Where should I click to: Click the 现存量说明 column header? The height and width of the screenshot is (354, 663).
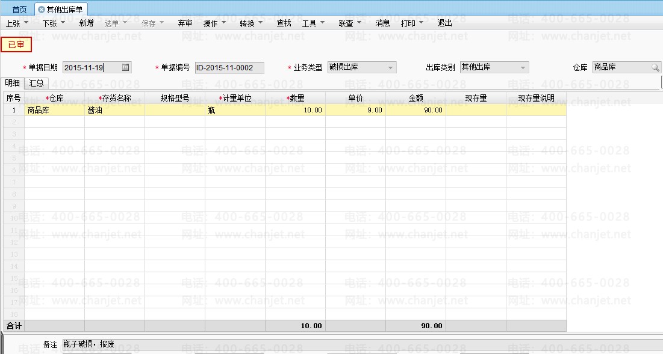pyautogui.click(x=536, y=98)
